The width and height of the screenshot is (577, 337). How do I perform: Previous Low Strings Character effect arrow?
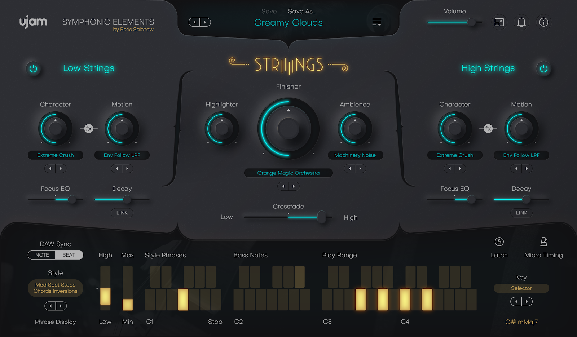[50, 168]
